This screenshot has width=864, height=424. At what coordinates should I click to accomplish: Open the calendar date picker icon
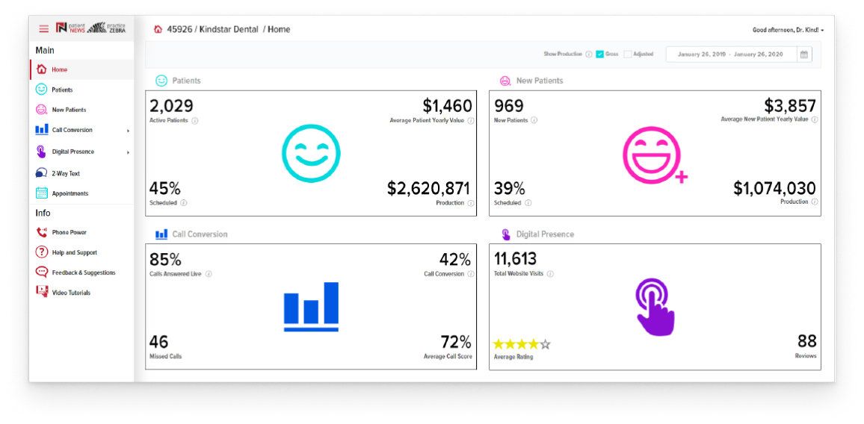[804, 54]
